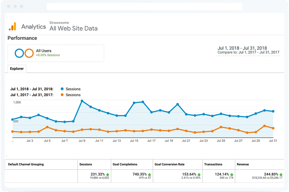Screen dimensions: 289x192
Task: Switch to the Explorer tab
Action: click(17, 69)
